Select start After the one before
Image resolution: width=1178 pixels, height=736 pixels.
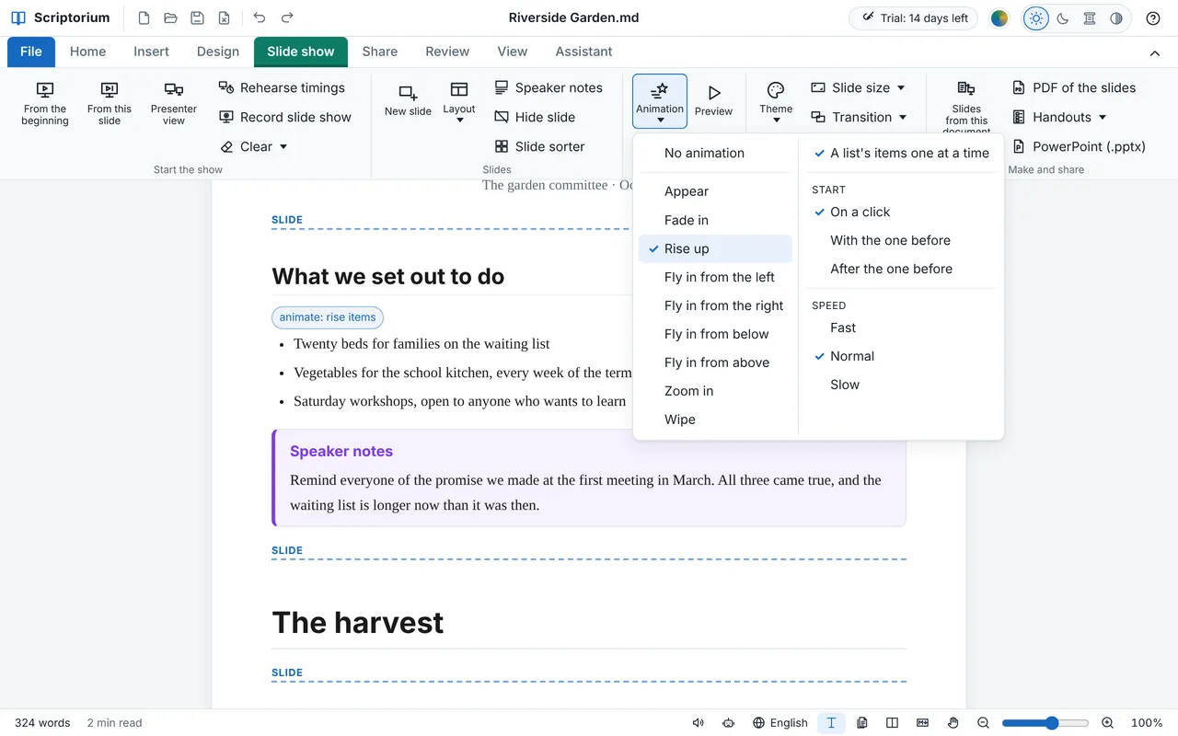pyautogui.click(x=902, y=269)
